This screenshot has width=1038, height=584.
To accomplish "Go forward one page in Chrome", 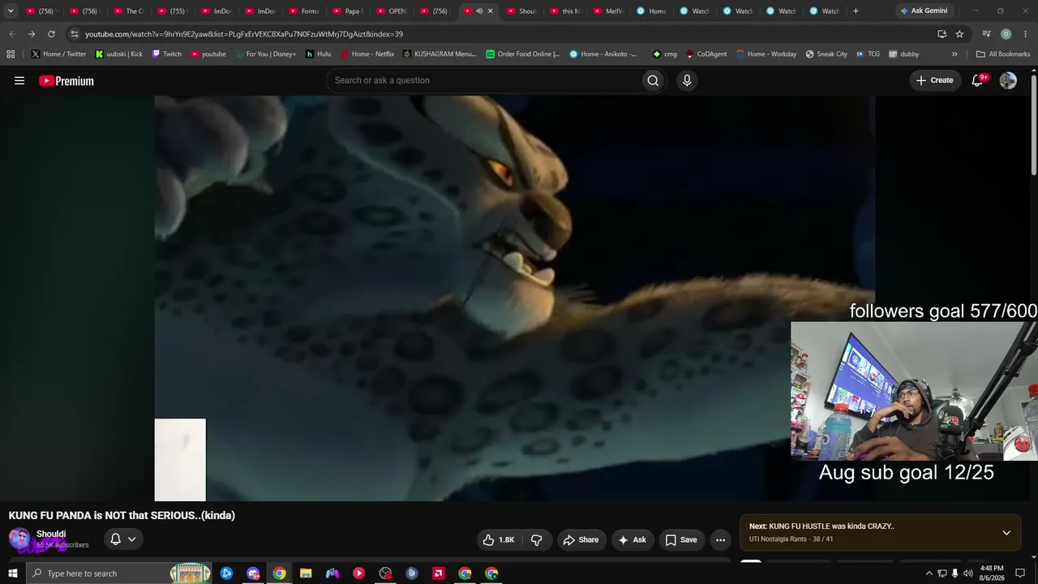I will pos(32,34).
